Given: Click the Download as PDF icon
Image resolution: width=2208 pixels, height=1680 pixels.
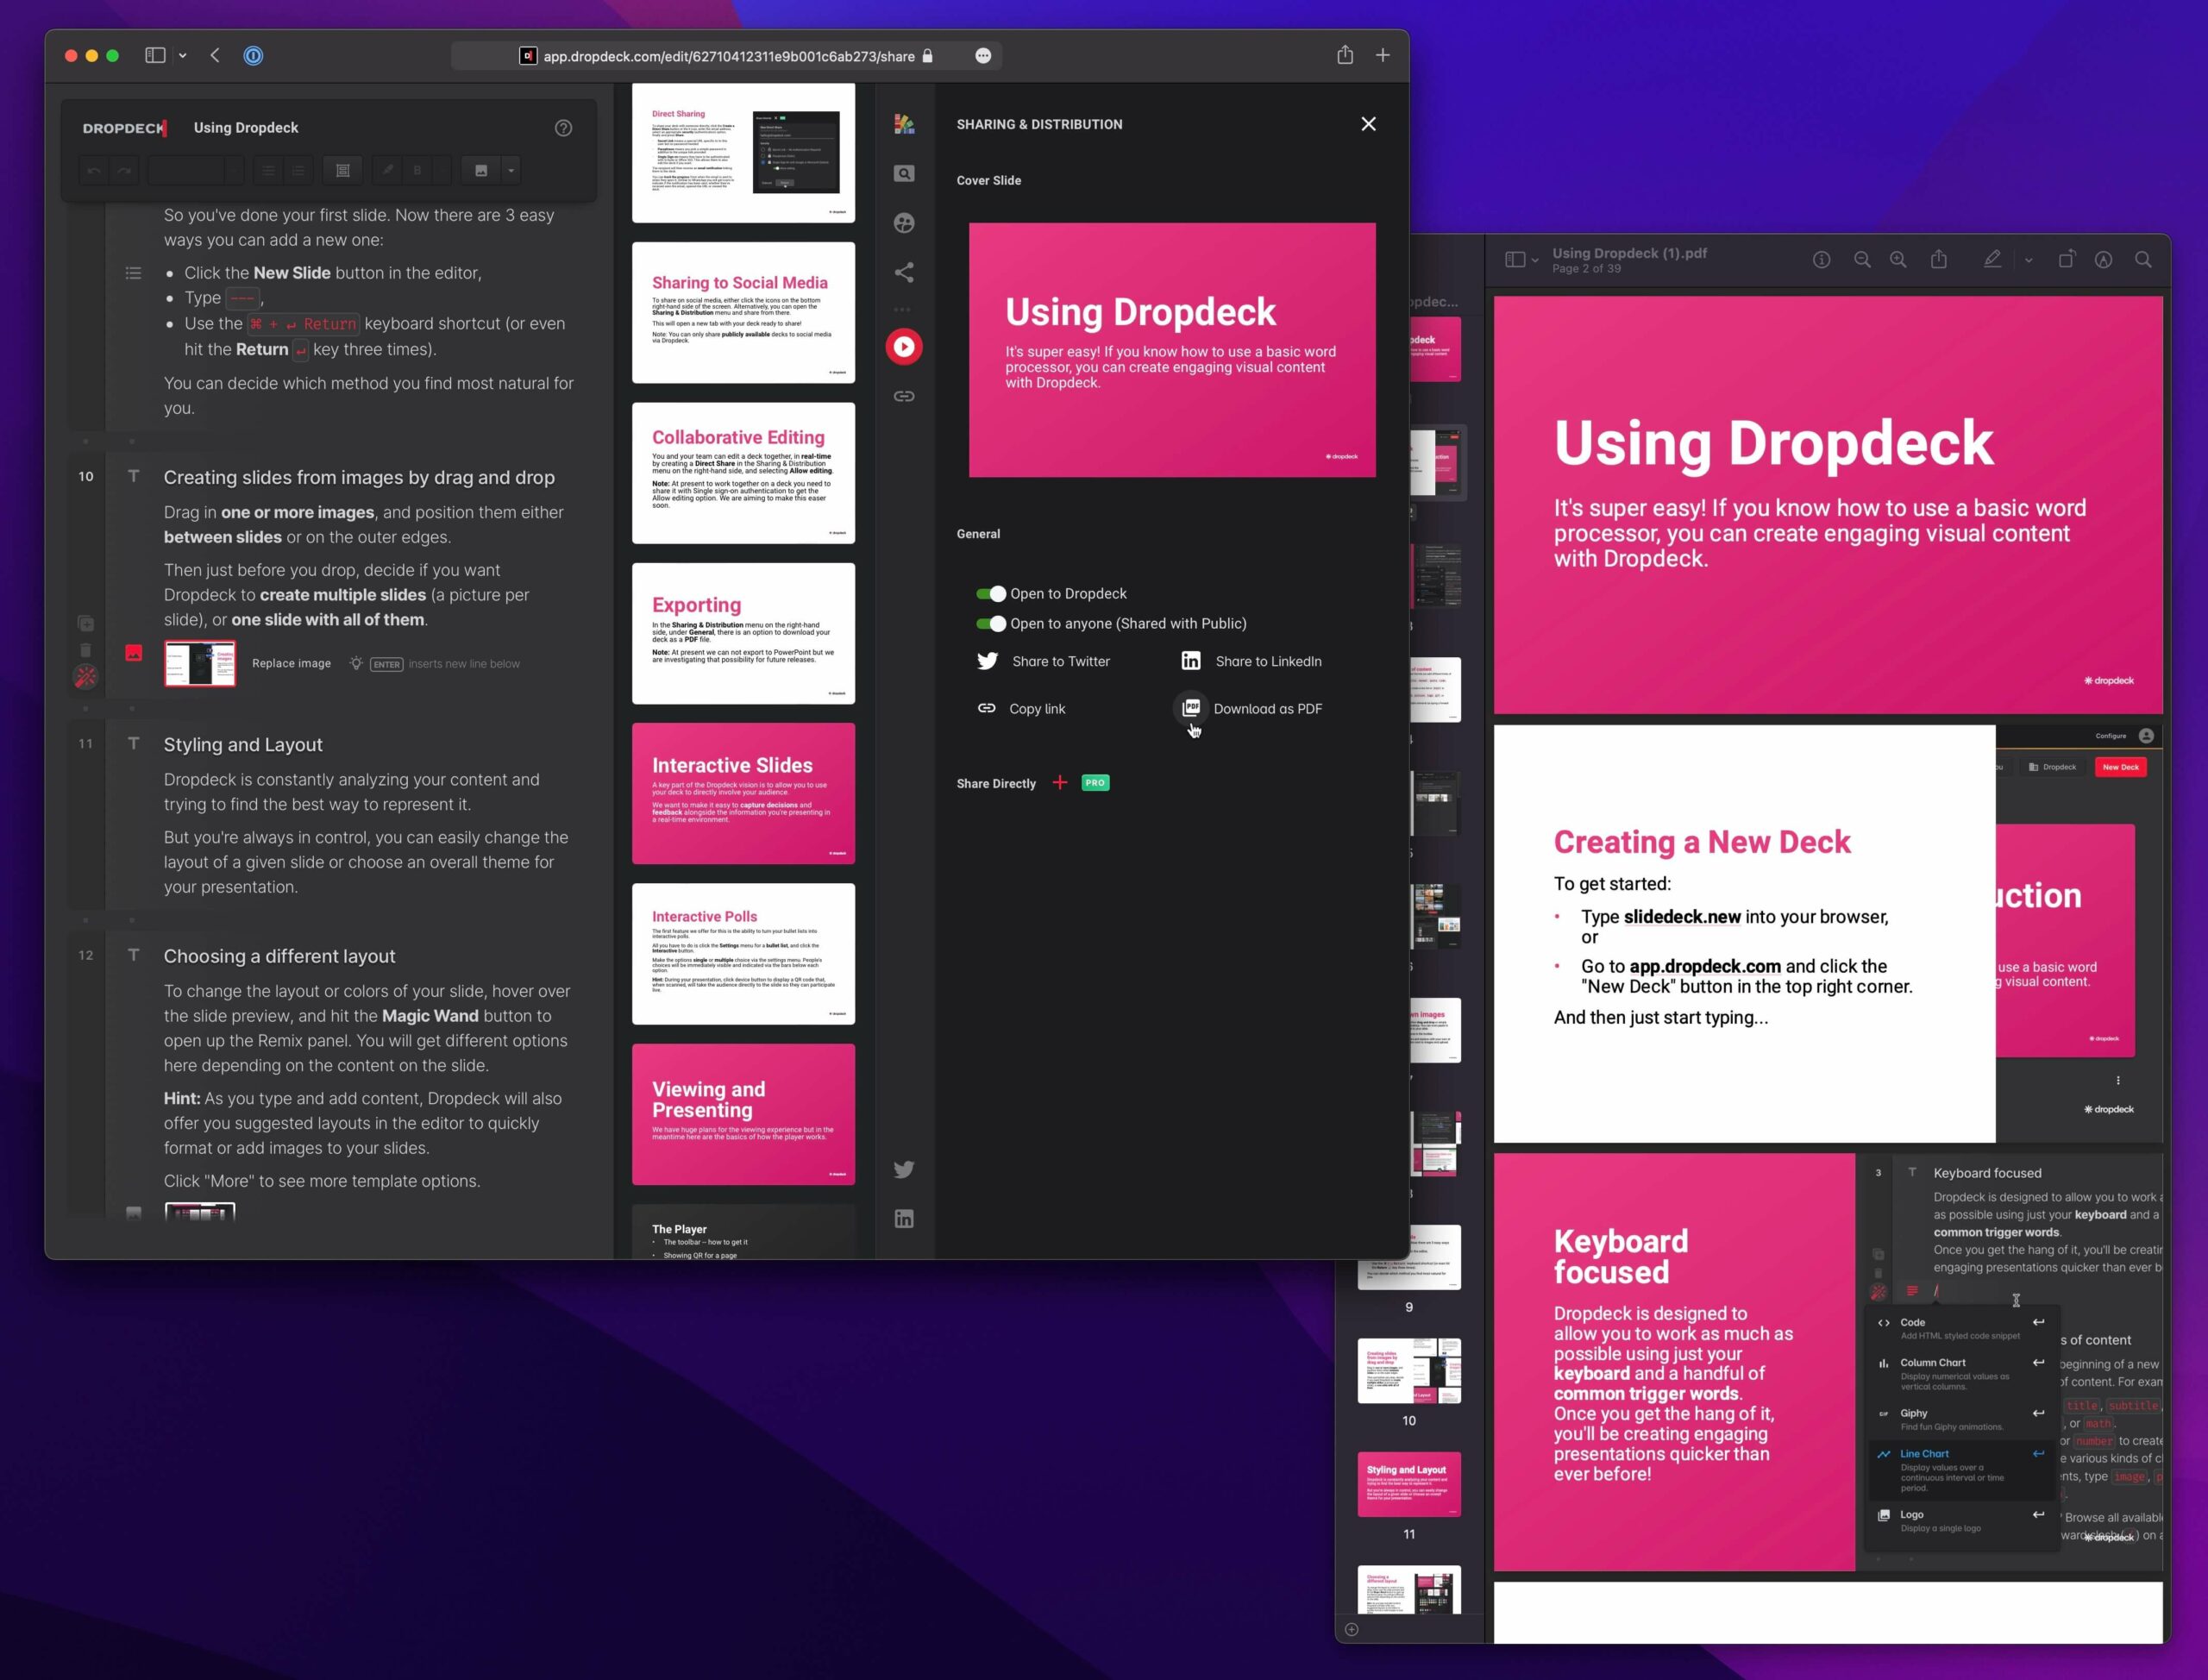Looking at the screenshot, I should click(x=1191, y=708).
